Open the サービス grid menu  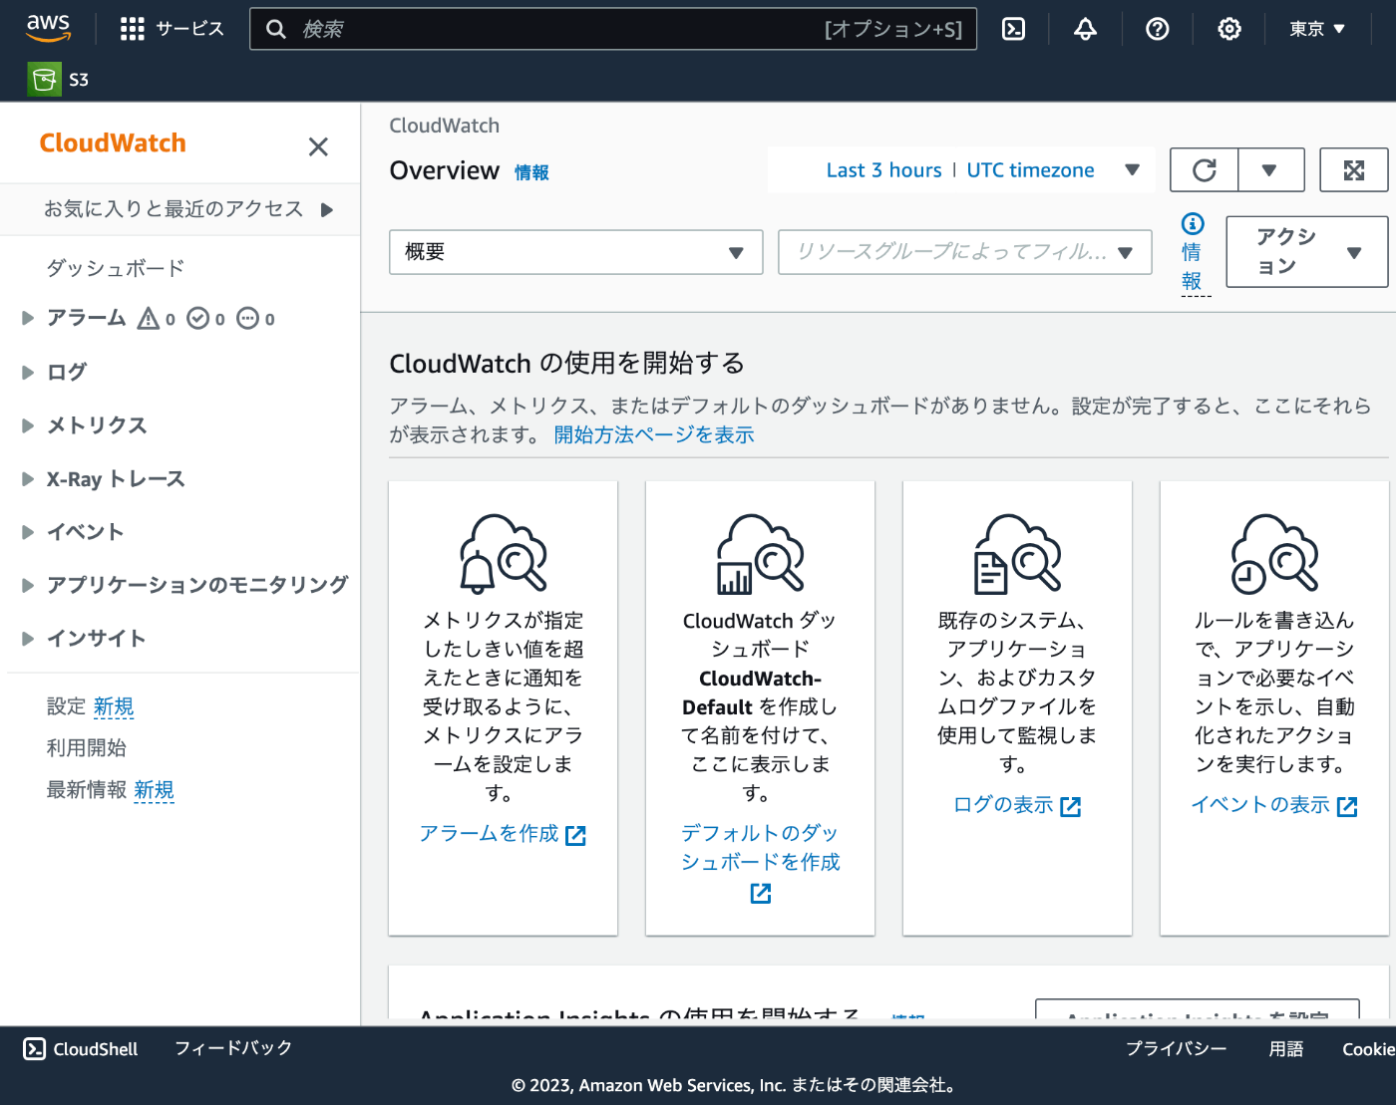point(172,29)
